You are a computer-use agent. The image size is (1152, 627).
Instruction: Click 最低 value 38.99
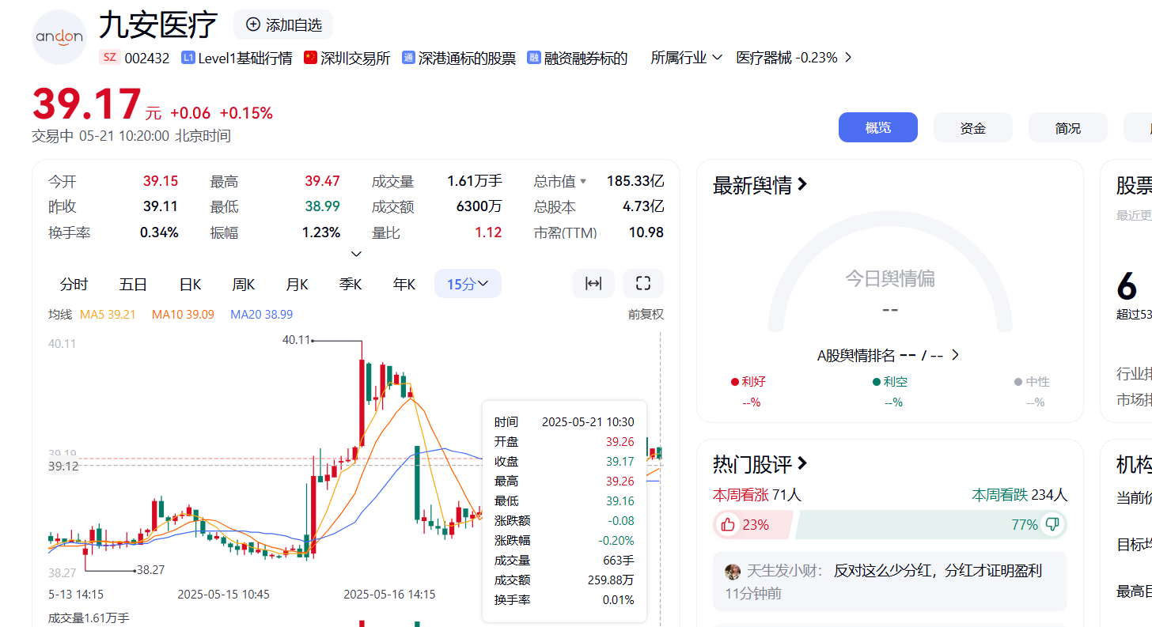(x=323, y=207)
